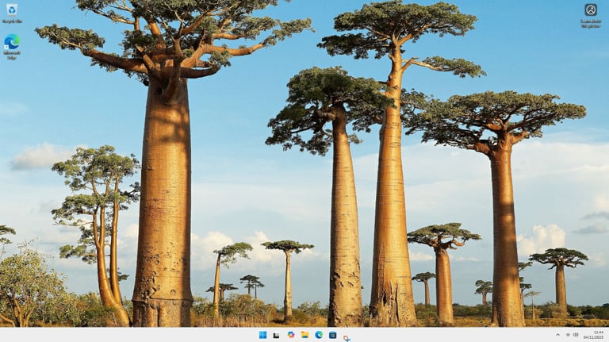Open File Explorer from the taskbar
The width and height of the screenshot is (609, 342).
tap(304, 335)
